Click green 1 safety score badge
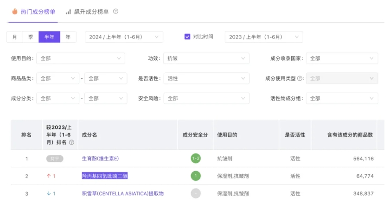Viewport: 390px width, 205px height. click(x=196, y=176)
